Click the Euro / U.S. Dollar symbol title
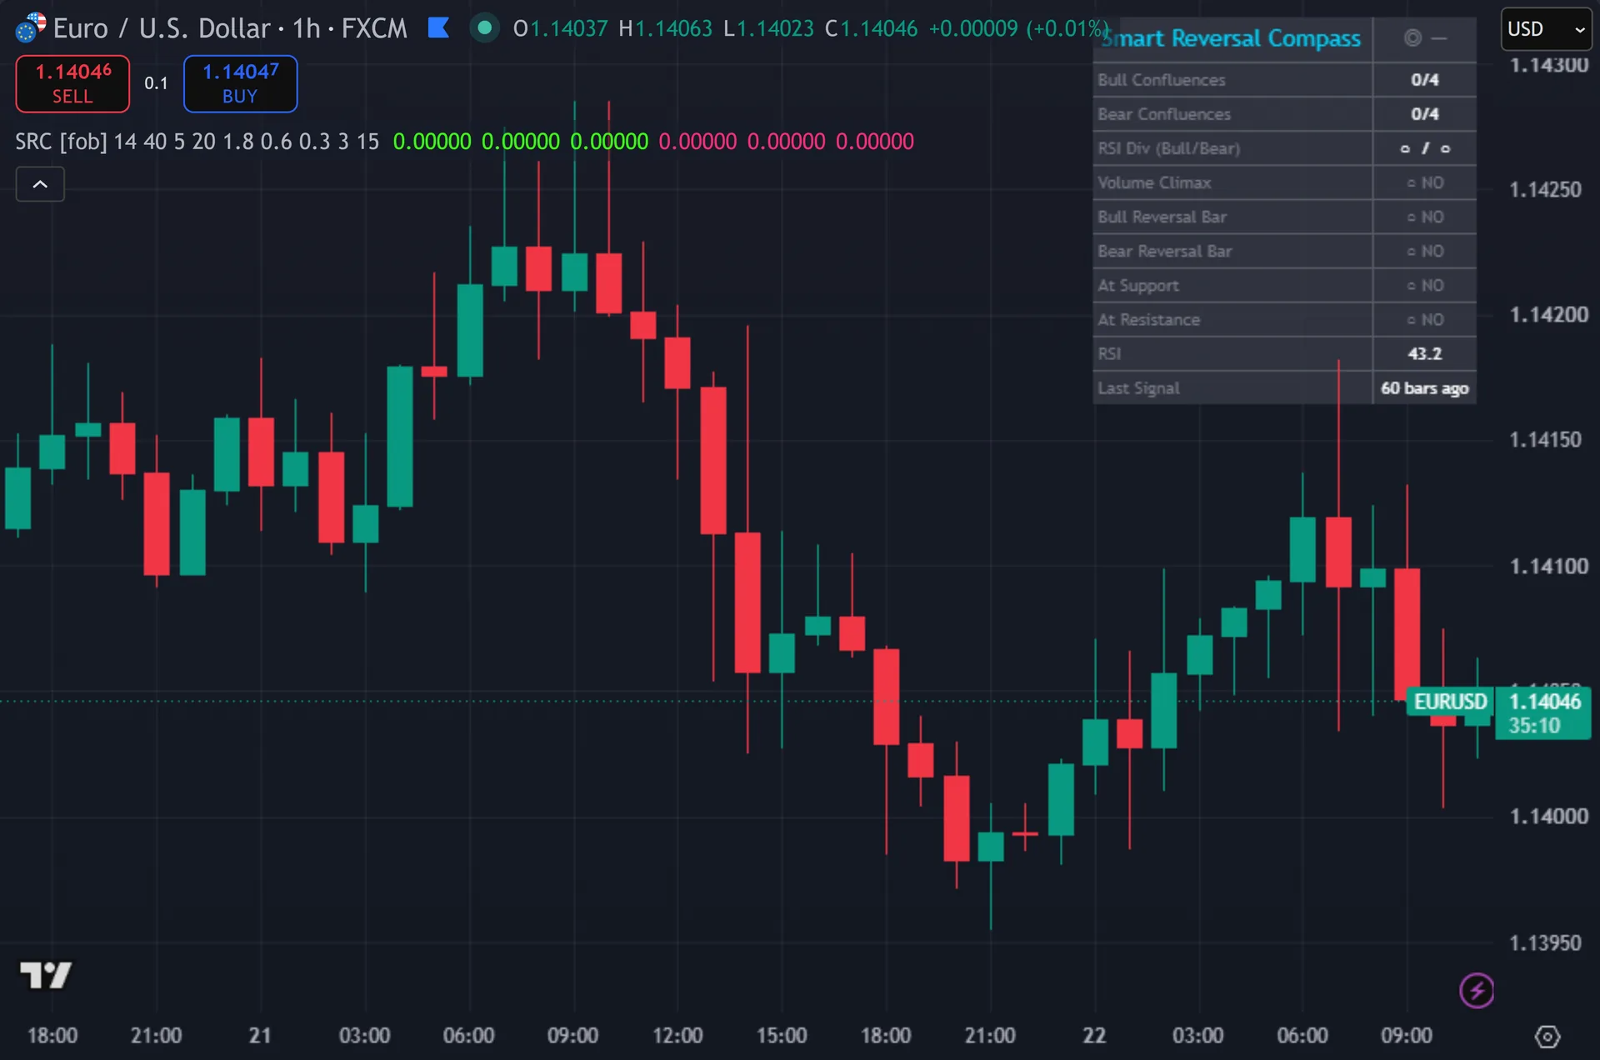 162,29
